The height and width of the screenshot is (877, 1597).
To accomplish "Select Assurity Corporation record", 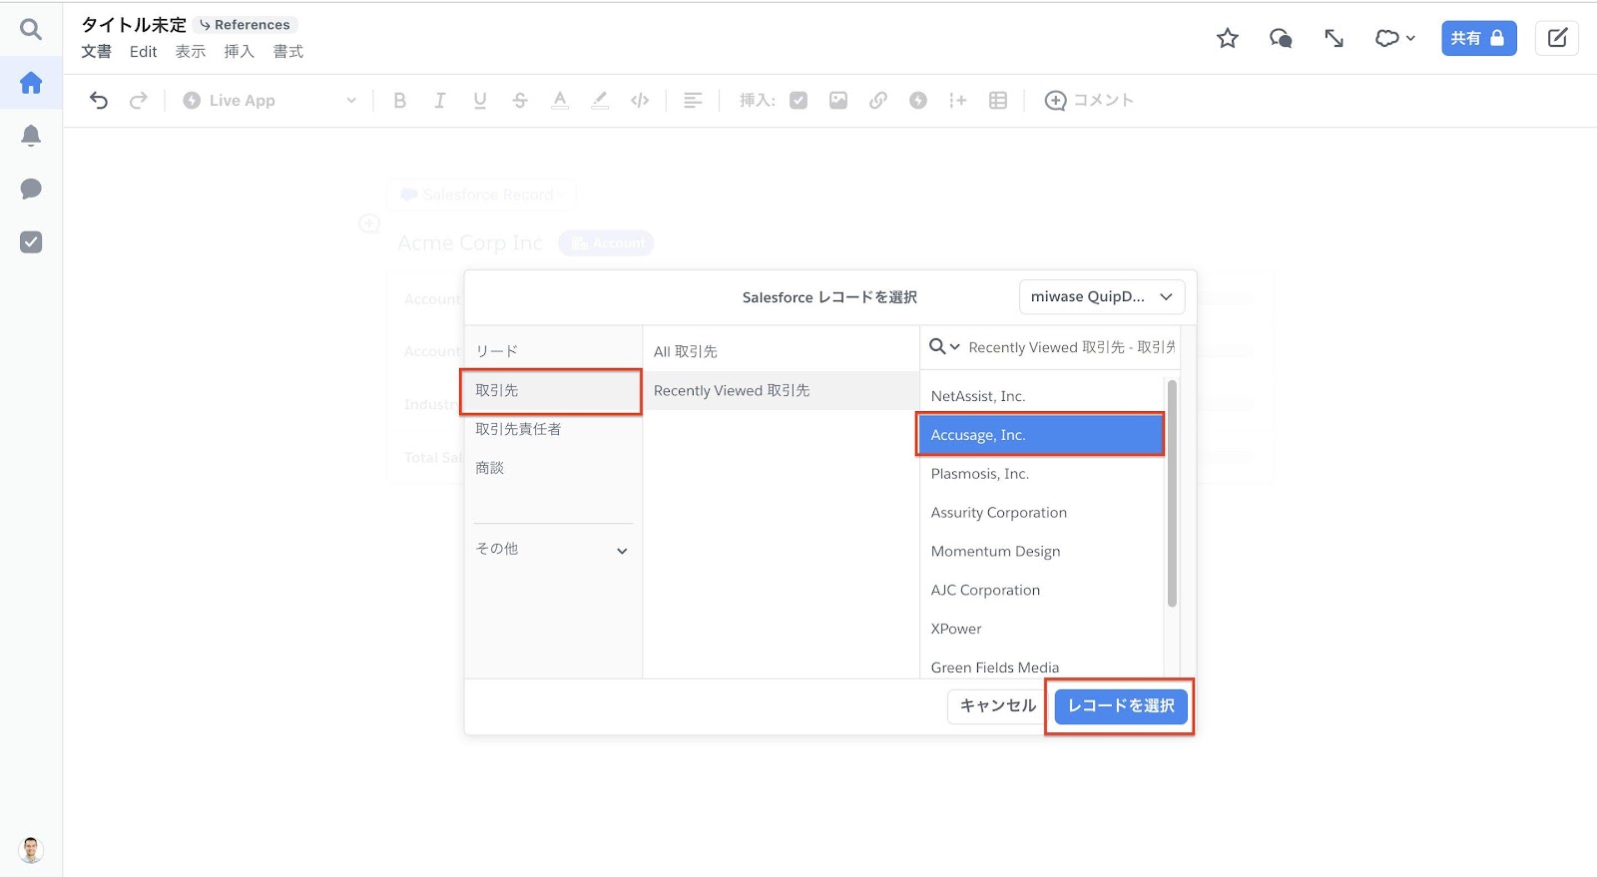I will pyautogui.click(x=1041, y=513).
